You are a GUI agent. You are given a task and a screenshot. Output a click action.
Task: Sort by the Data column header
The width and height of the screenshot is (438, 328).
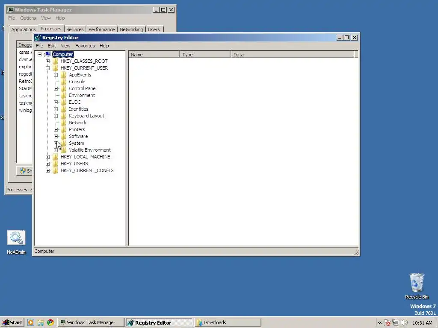point(293,55)
